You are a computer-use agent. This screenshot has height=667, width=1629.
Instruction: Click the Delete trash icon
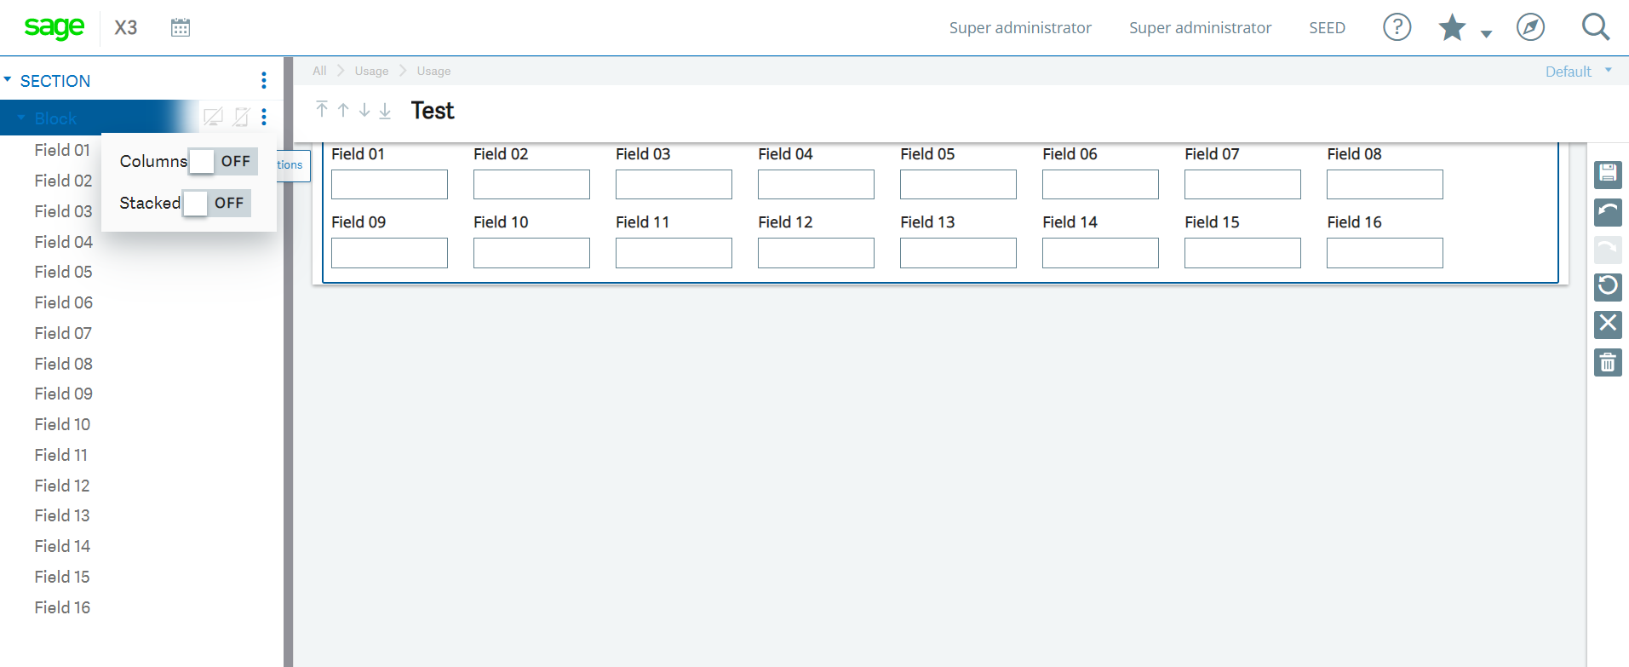(x=1608, y=362)
